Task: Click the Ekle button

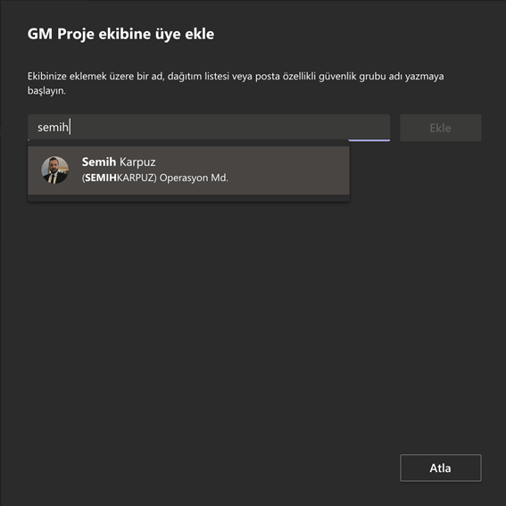Action: pyautogui.click(x=441, y=128)
